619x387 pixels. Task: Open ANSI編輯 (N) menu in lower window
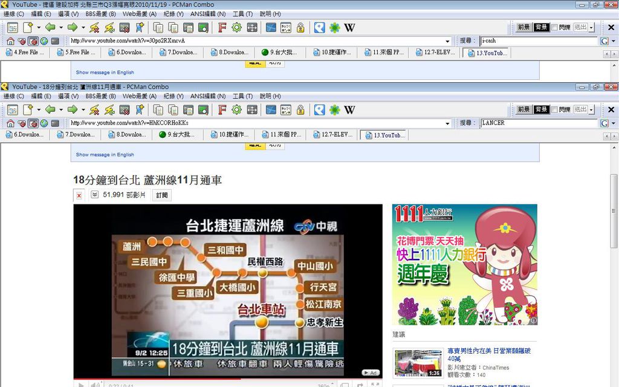[208, 96]
